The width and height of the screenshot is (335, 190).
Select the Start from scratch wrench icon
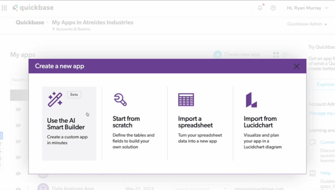(x=120, y=99)
